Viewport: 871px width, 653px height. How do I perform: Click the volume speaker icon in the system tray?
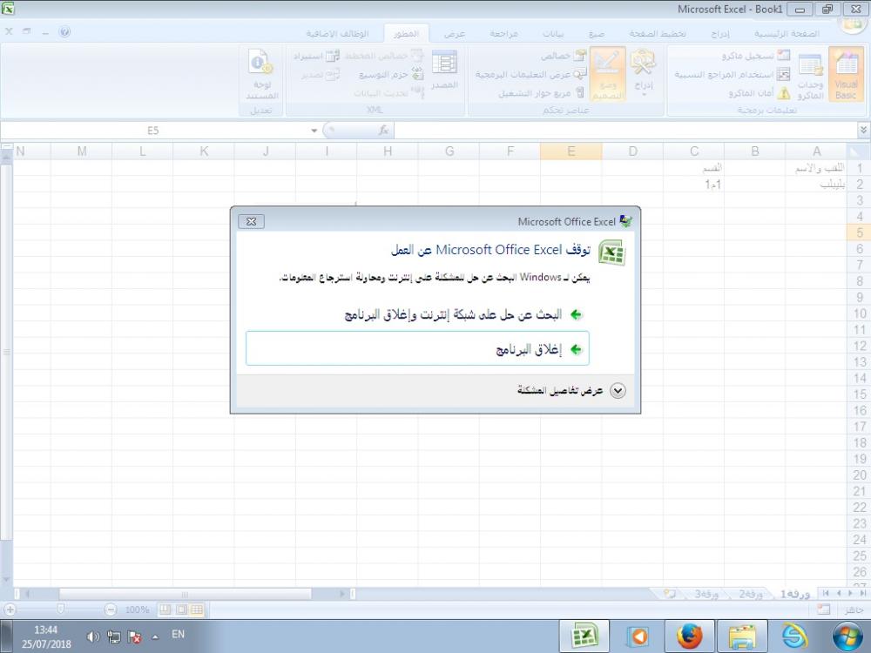(x=93, y=636)
